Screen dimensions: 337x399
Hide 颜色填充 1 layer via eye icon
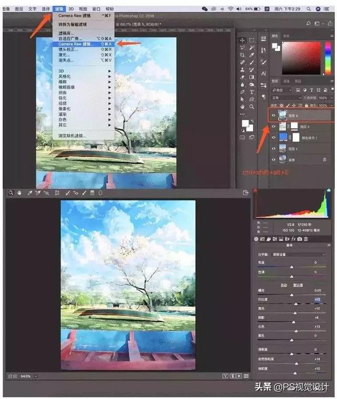click(x=274, y=138)
